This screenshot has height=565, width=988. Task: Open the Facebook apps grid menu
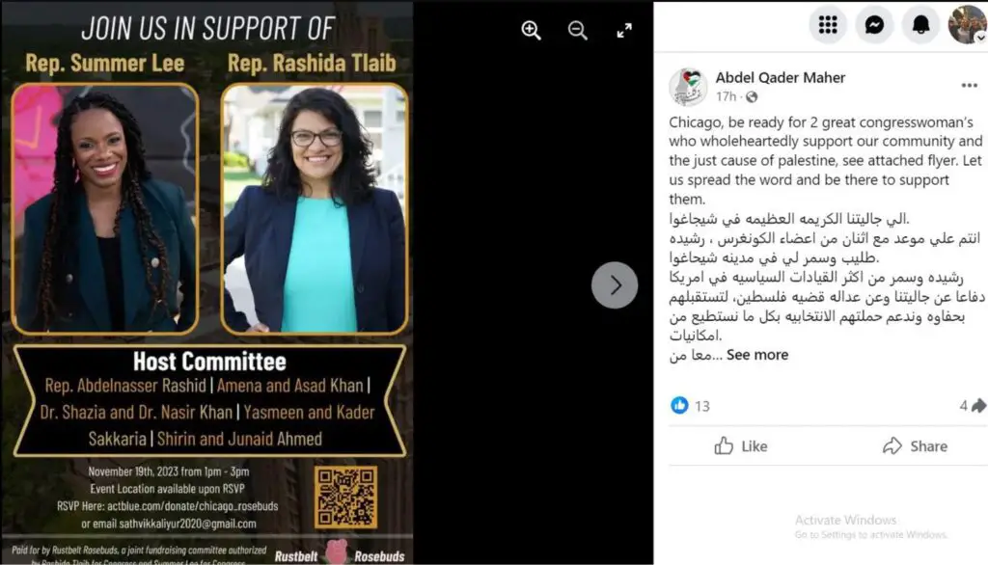[x=827, y=25]
